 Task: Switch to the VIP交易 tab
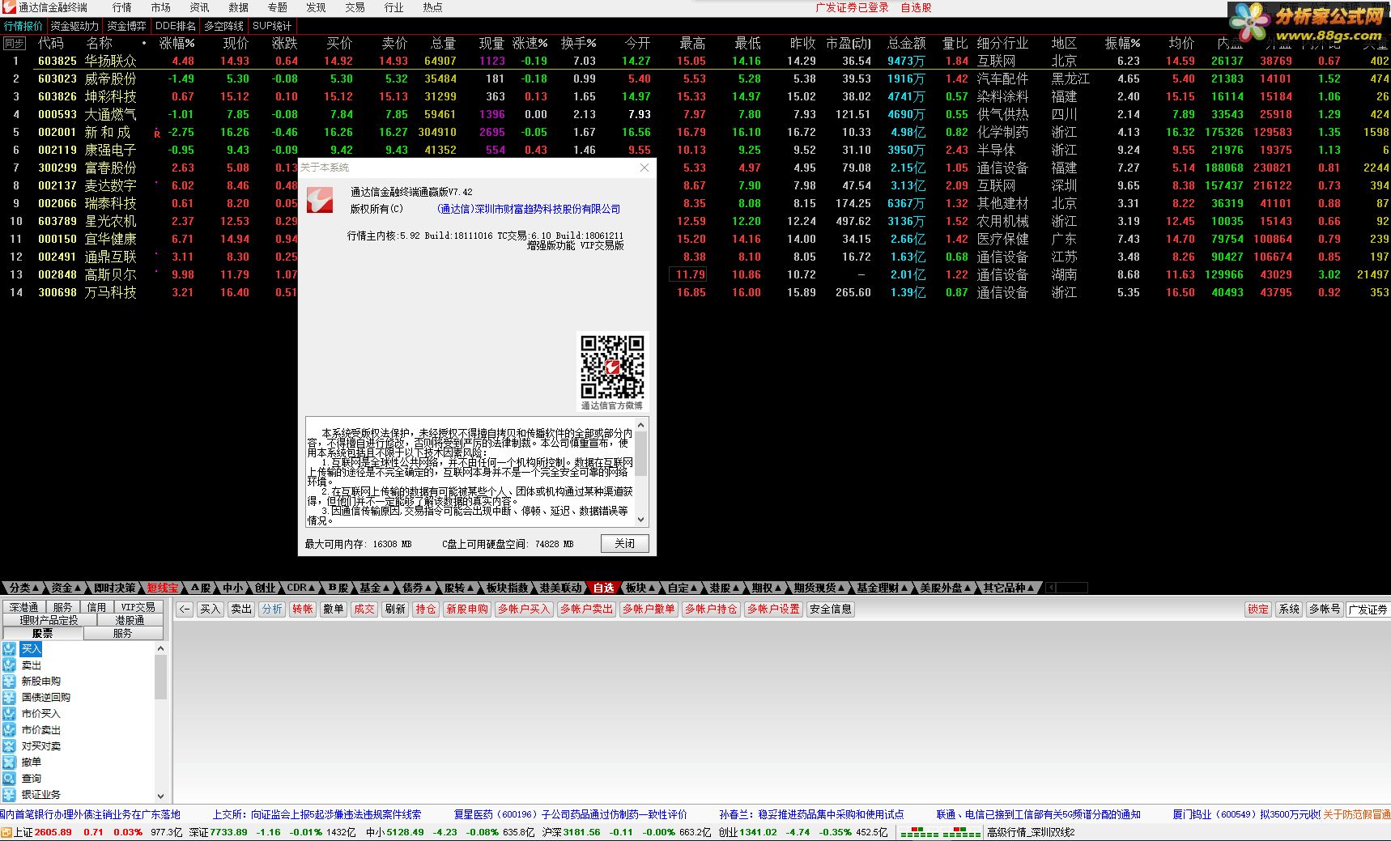[138, 607]
